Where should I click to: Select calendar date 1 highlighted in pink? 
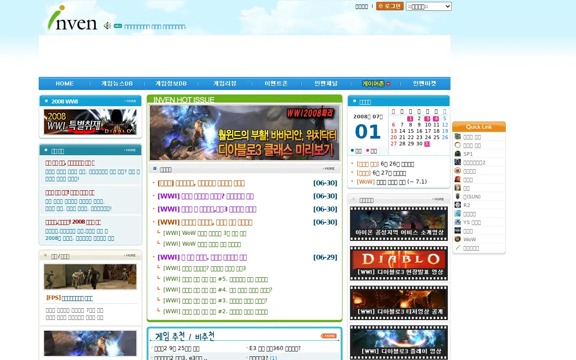[x=410, y=119]
